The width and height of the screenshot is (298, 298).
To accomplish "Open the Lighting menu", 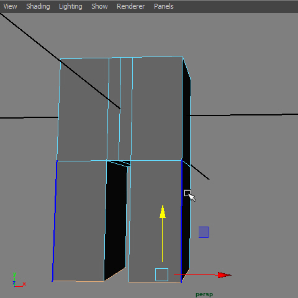I will point(71,6).
